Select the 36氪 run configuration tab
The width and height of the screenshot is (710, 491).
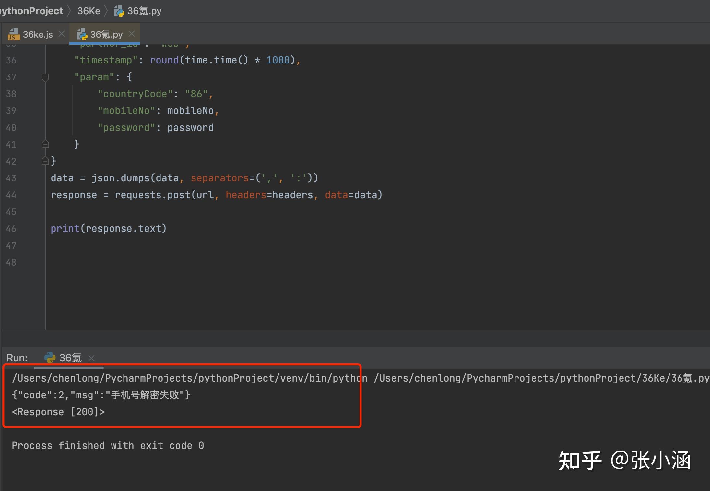pos(70,358)
